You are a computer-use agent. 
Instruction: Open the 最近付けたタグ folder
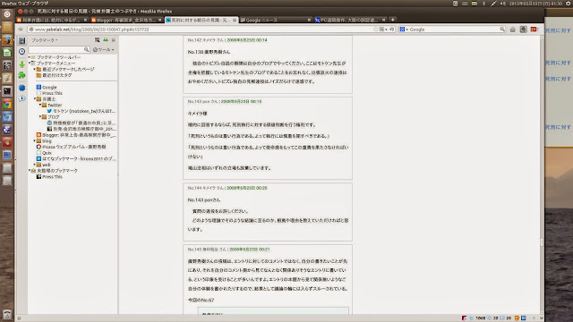click(54, 75)
